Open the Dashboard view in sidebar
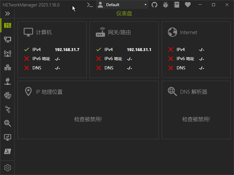This screenshot has height=175, width=234. click(8, 25)
